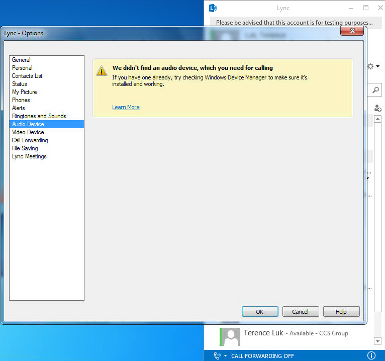Screen dimensions: 385x361
Task: Open the Lync options gear icon
Action: click(370, 66)
